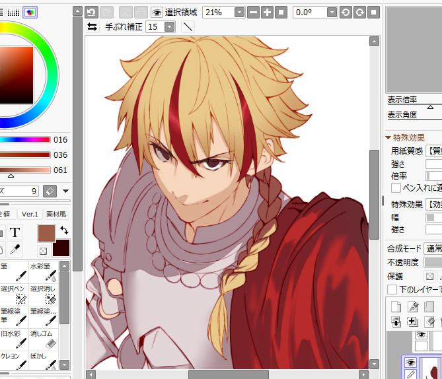Open the zoom percentage 21% dropdown

tap(239, 13)
